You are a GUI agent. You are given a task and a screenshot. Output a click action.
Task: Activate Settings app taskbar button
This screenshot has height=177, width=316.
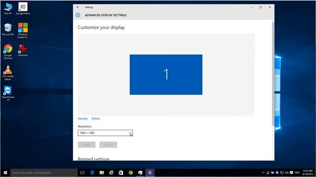tap(150, 173)
